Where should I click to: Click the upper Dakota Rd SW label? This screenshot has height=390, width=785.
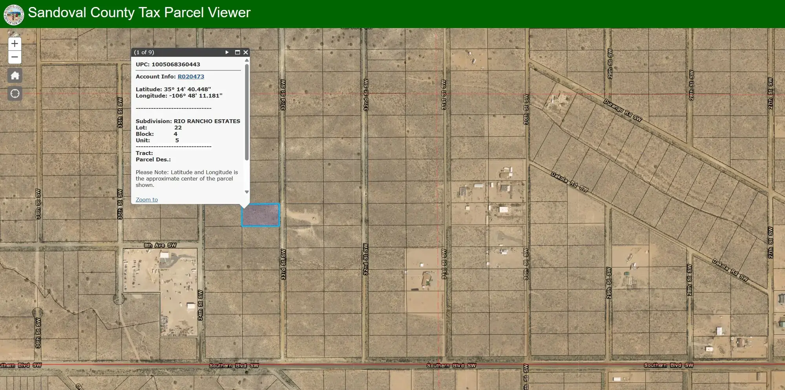coord(569,182)
